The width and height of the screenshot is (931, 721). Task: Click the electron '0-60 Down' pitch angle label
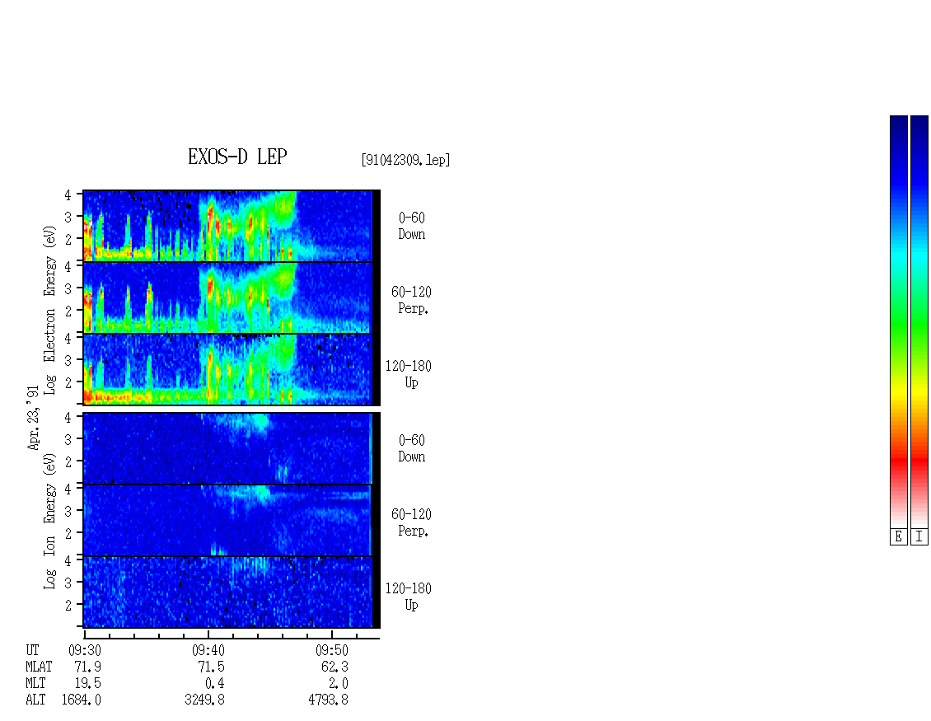411,227
